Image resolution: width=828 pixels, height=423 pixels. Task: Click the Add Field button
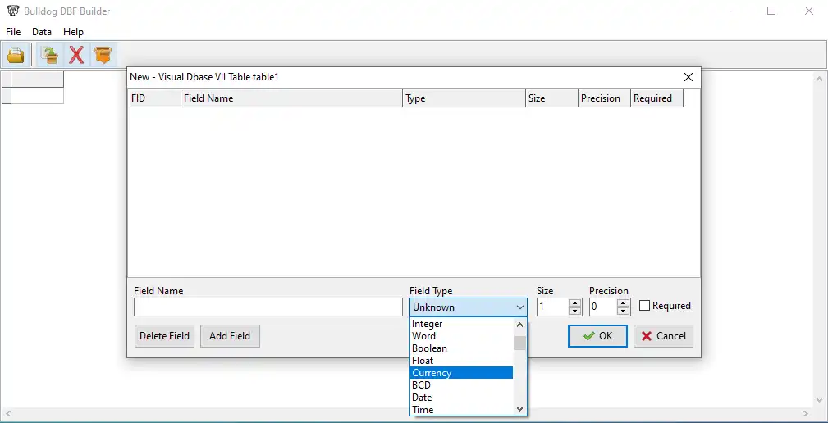230,336
